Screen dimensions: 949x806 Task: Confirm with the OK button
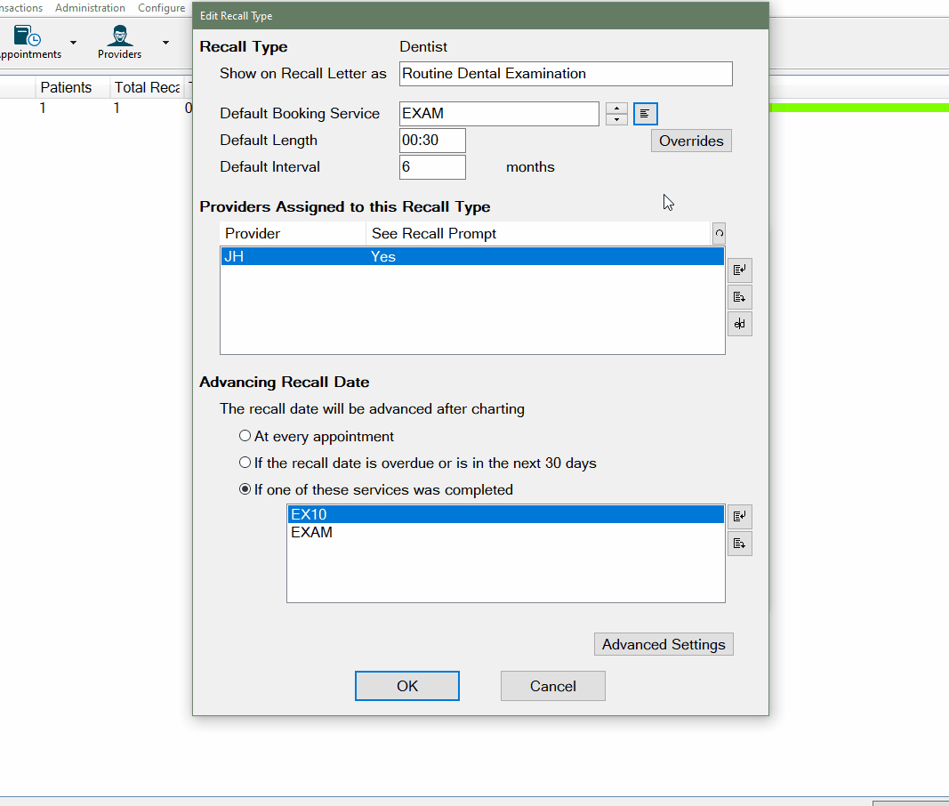click(x=407, y=686)
